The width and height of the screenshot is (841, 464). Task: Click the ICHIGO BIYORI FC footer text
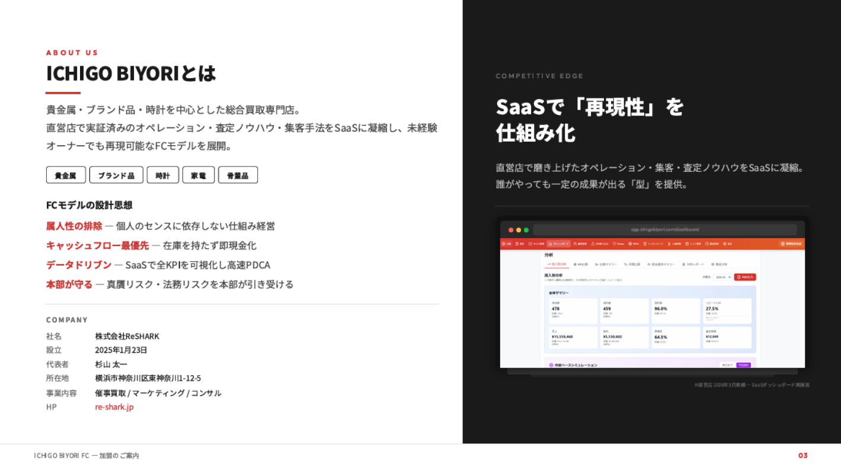(x=87, y=455)
